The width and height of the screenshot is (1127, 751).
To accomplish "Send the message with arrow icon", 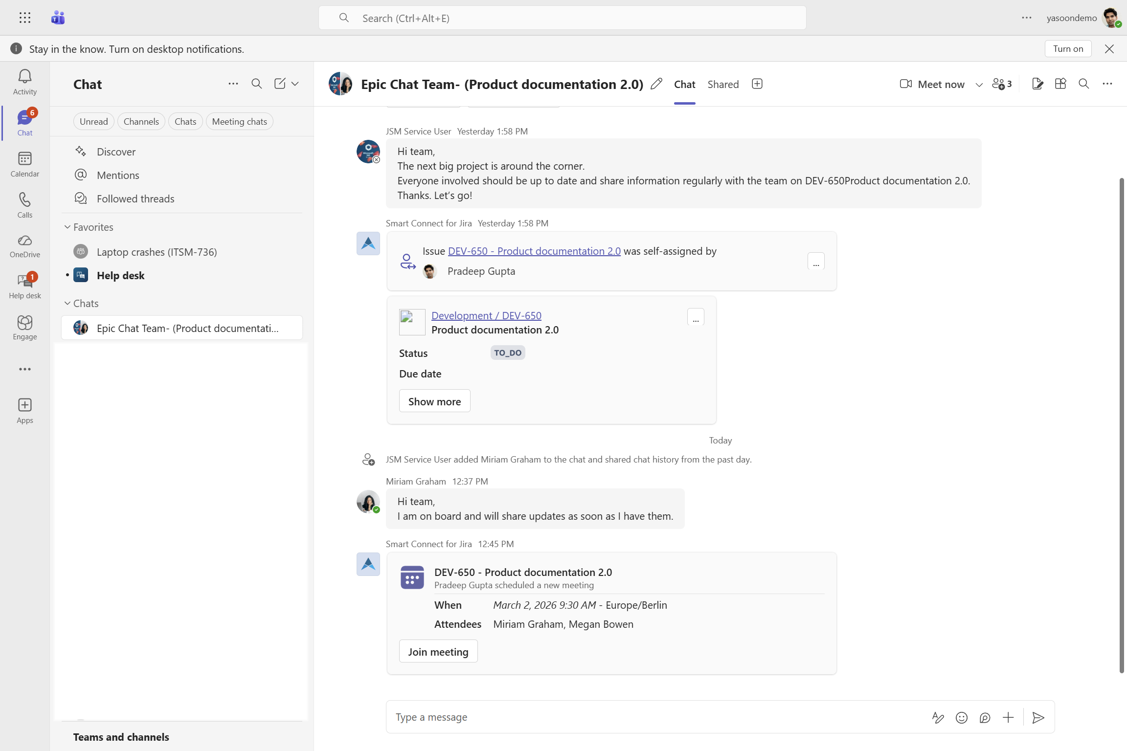I will [1038, 717].
